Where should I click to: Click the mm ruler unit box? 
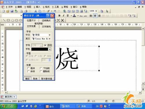tap(2, 25)
